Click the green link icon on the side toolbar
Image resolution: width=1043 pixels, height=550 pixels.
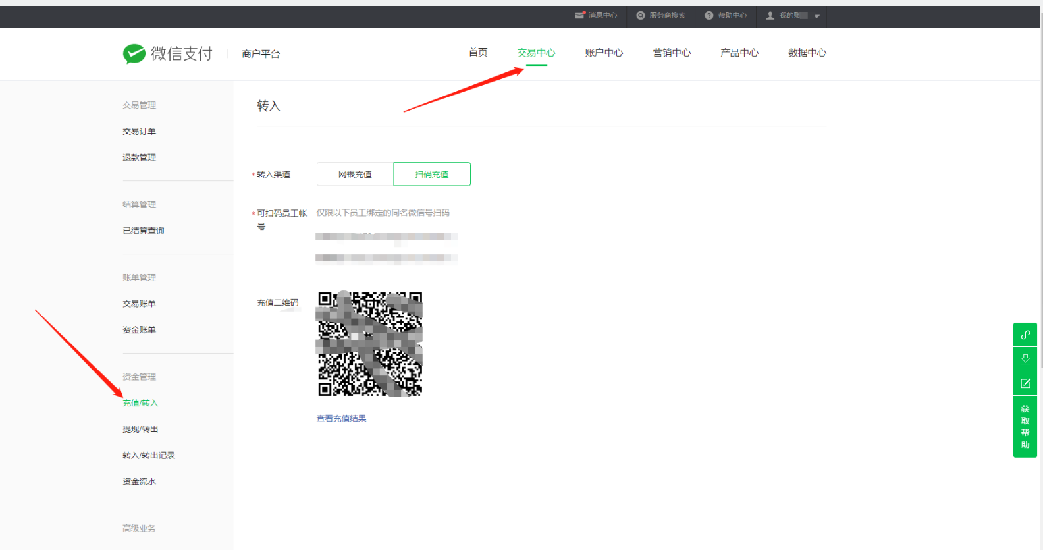[x=1025, y=335]
